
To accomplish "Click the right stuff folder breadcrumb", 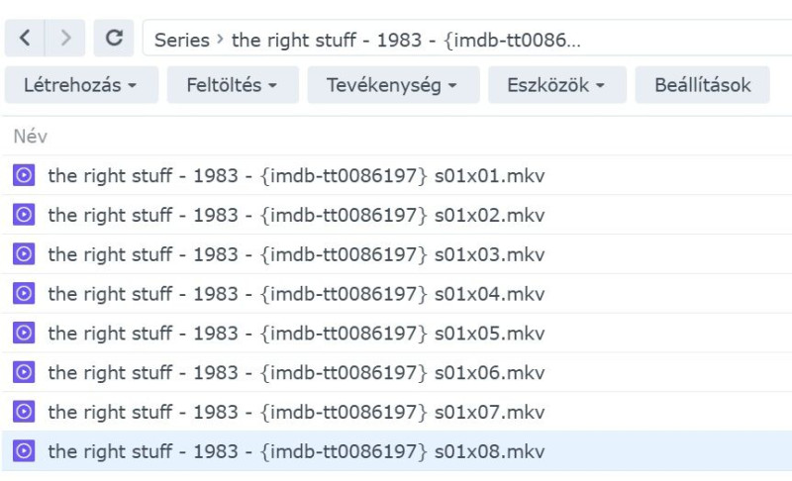I will click(x=406, y=40).
